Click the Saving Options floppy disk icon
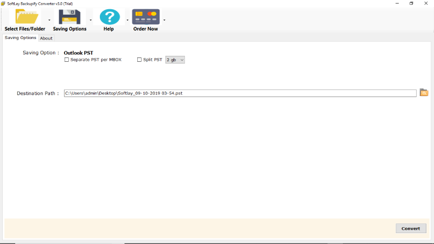Screen dimensions: 434x244 coord(69,17)
